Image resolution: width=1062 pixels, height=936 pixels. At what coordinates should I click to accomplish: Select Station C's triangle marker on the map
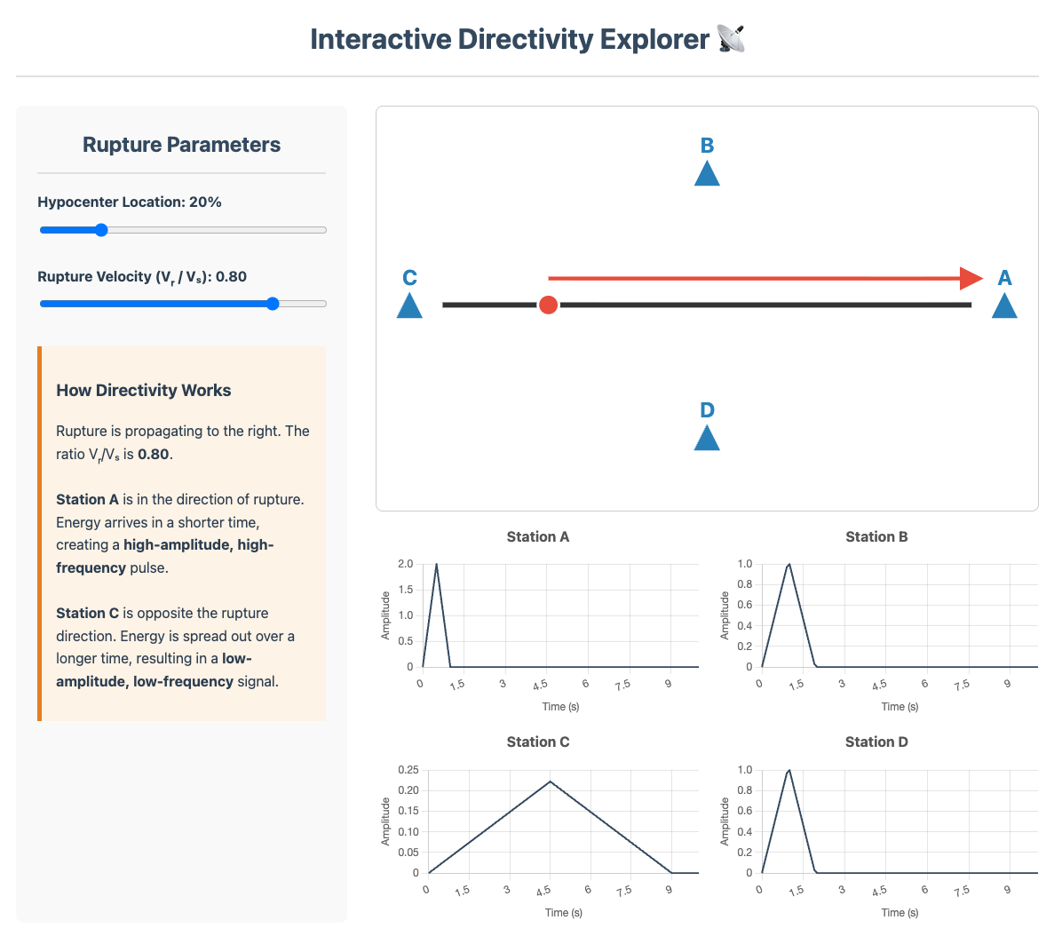click(x=409, y=306)
